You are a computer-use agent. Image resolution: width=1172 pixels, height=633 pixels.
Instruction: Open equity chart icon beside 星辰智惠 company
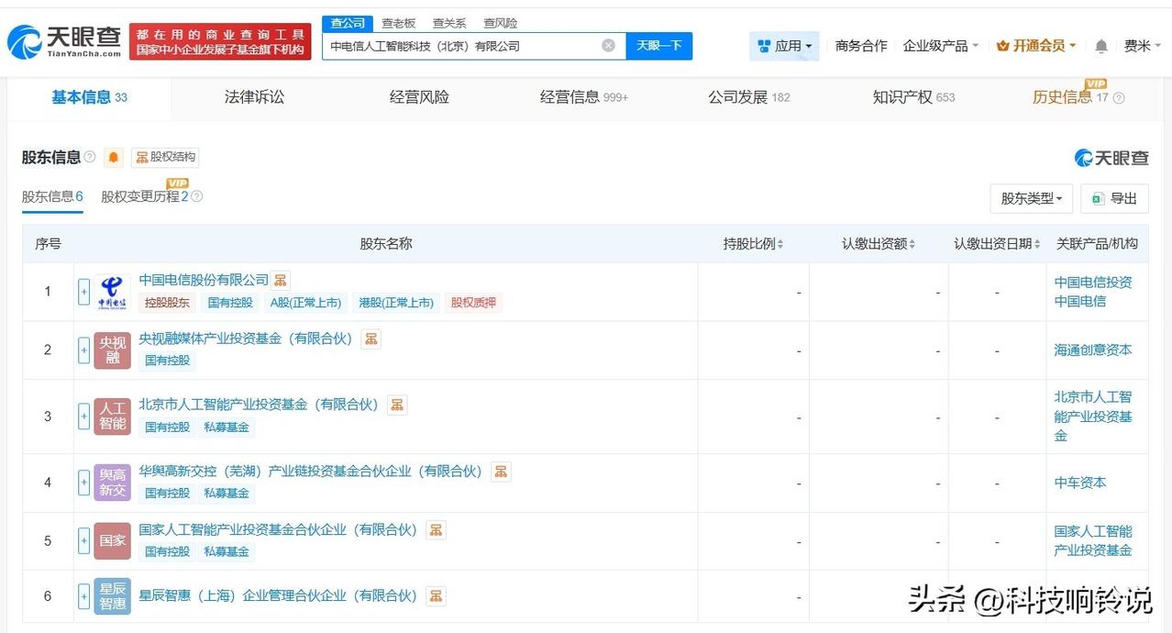click(437, 596)
